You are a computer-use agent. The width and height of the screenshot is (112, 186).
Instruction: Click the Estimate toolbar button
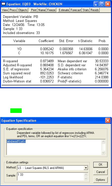tap(64, 10)
